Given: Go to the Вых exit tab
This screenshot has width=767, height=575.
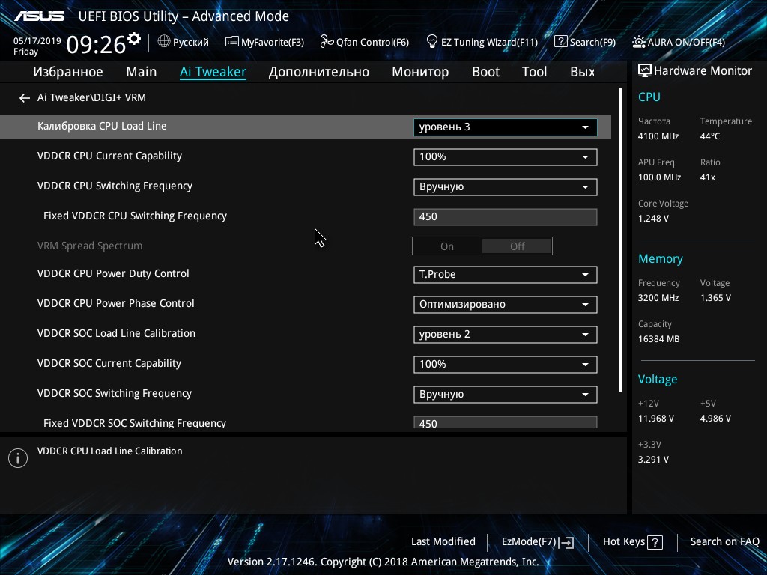Looking at the screenshot, I should [x=582, y=72].
